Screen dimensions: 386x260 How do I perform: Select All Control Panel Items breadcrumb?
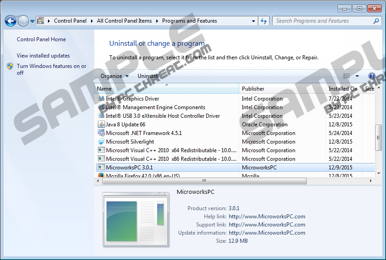click(124, 21)
